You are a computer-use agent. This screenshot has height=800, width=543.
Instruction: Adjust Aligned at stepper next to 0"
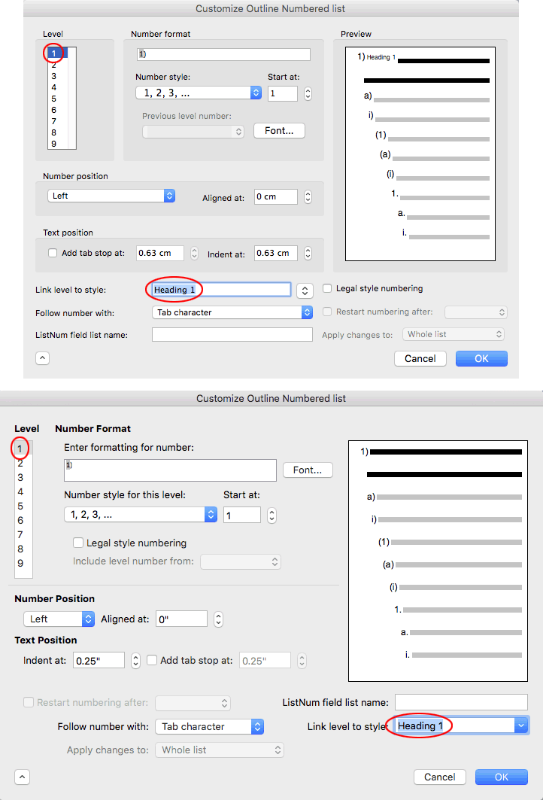click(x=218, y=619)
